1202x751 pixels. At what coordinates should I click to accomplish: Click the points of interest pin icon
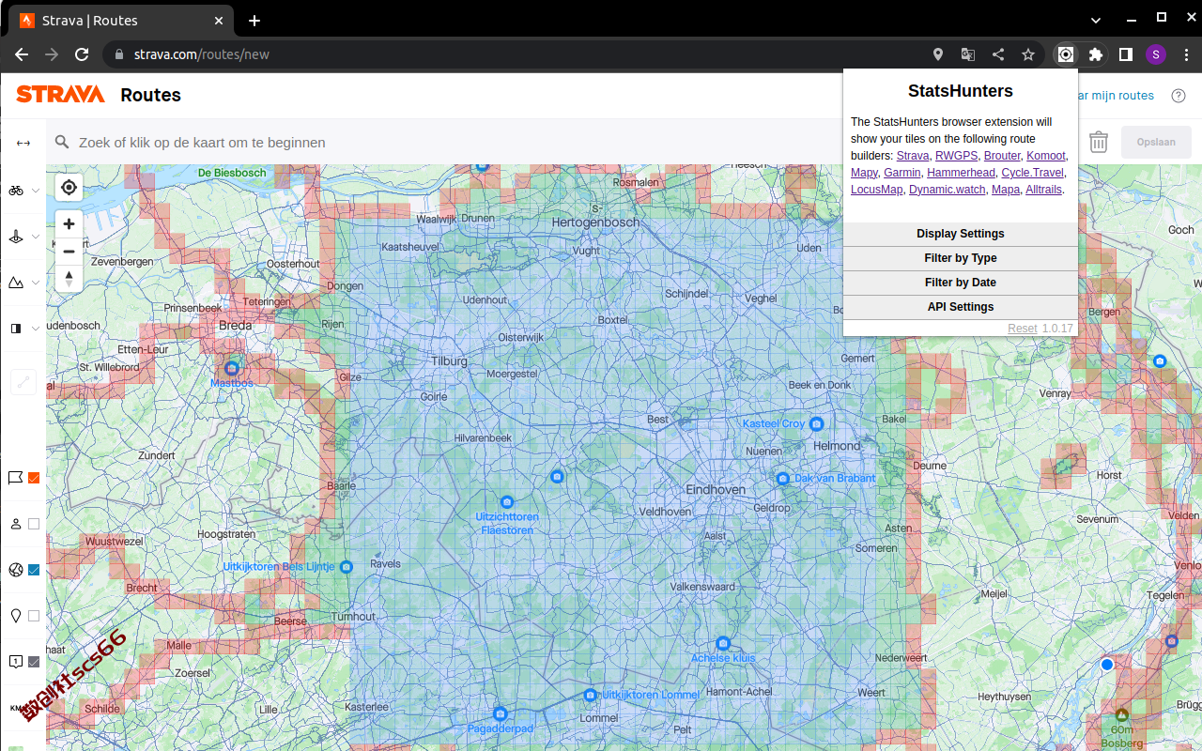(15, 616)
